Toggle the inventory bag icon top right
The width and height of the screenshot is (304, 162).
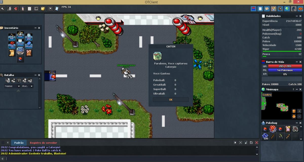267,9
